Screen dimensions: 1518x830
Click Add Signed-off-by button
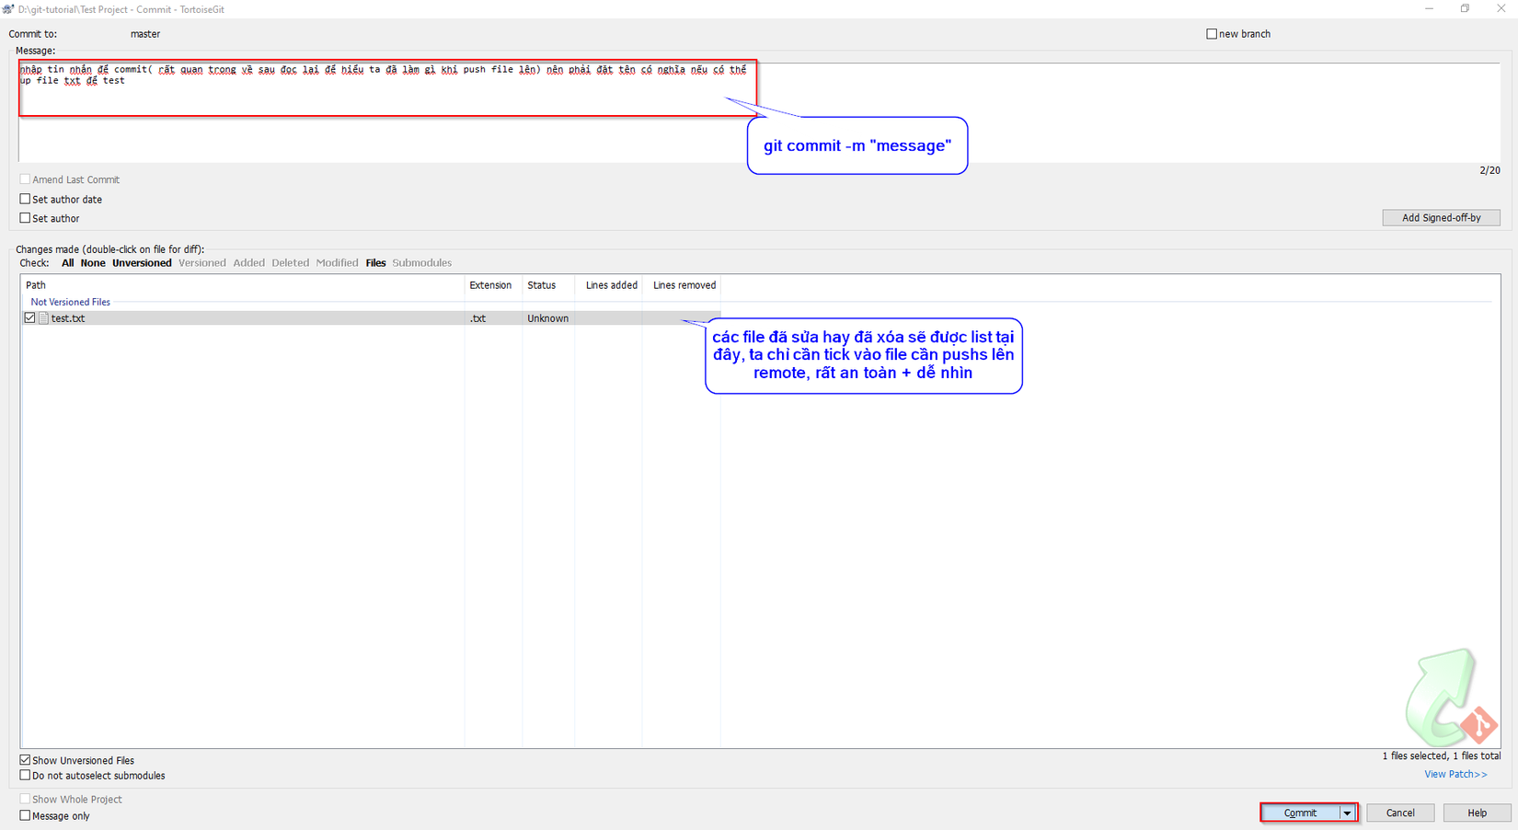pos(1441,218)
